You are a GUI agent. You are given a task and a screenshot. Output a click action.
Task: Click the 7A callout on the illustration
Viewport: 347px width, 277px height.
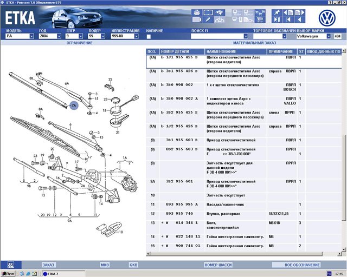[x=74, y=105]
